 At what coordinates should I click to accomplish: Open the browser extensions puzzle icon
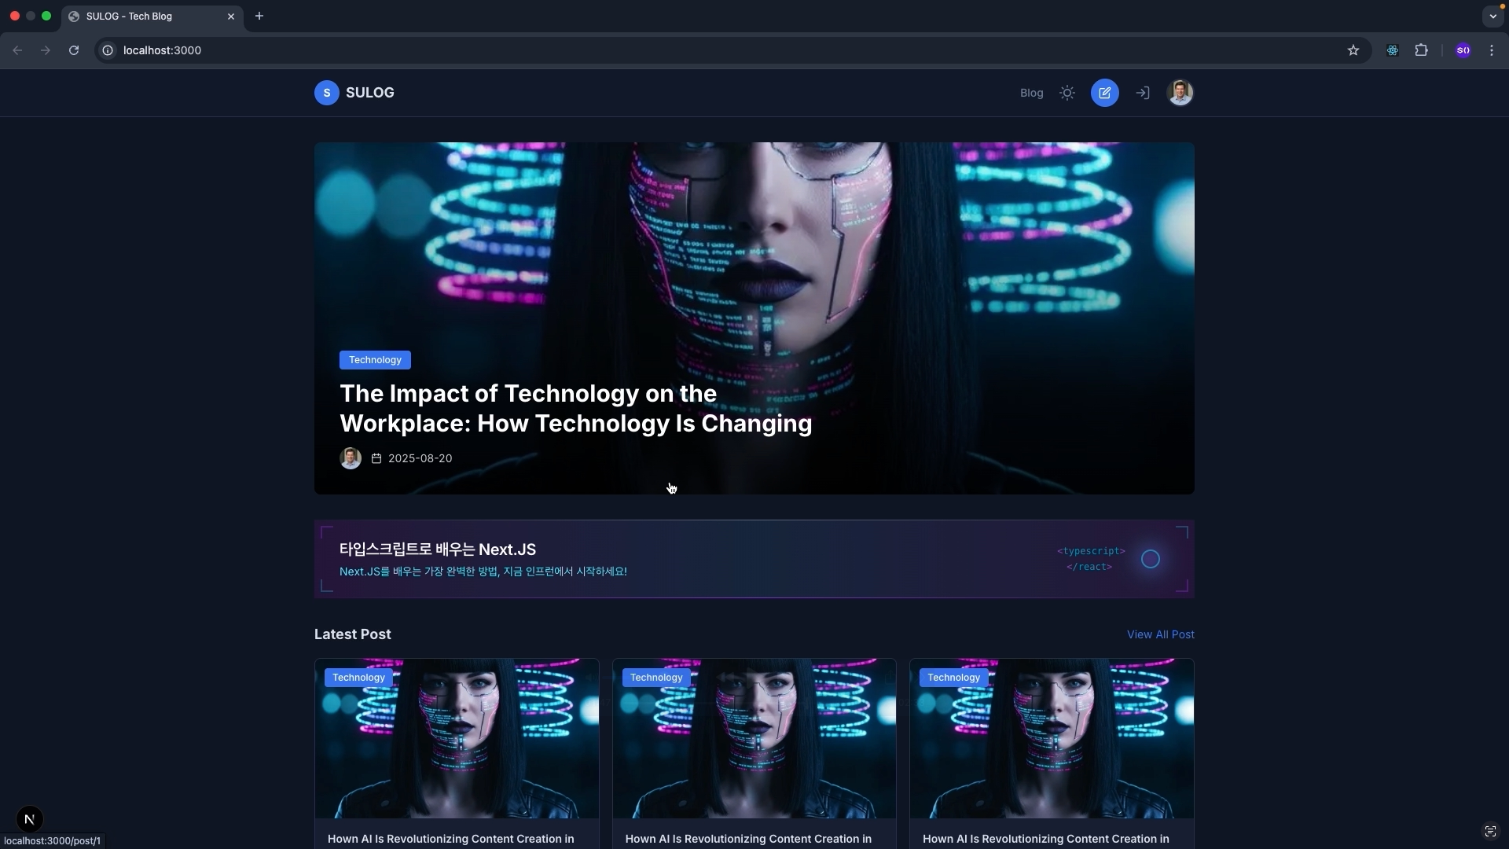coord(1421,50)
